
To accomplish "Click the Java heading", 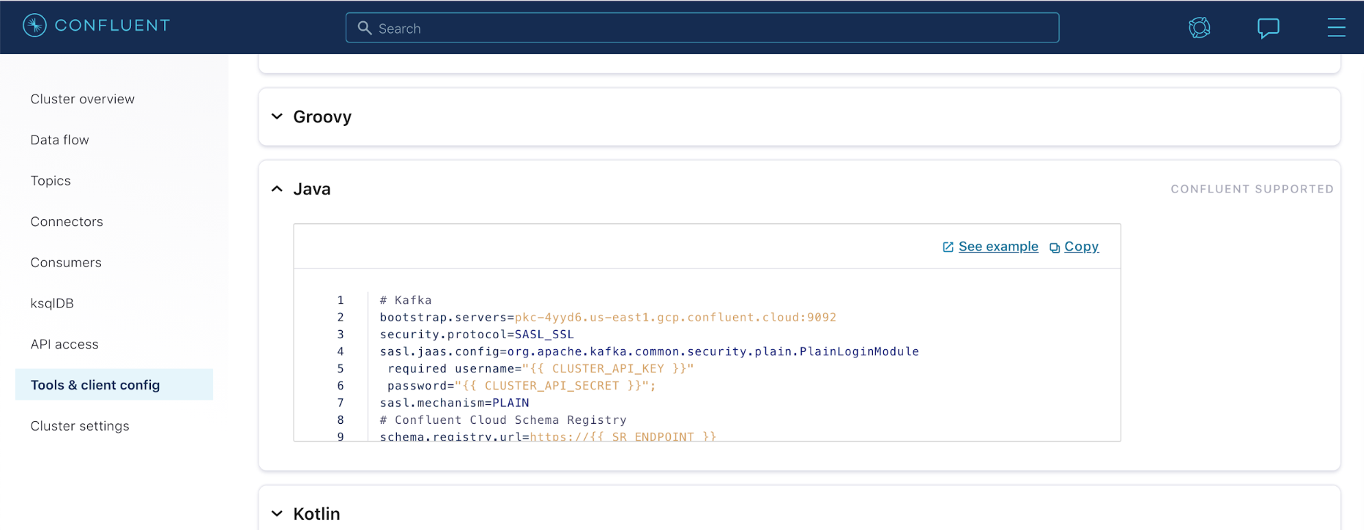I will point(312,189).
